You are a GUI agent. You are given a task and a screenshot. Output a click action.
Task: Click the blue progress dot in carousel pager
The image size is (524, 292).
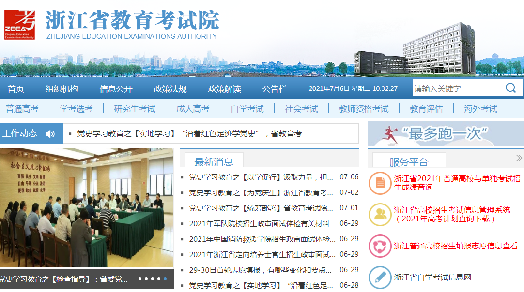[x=165, y=279]
